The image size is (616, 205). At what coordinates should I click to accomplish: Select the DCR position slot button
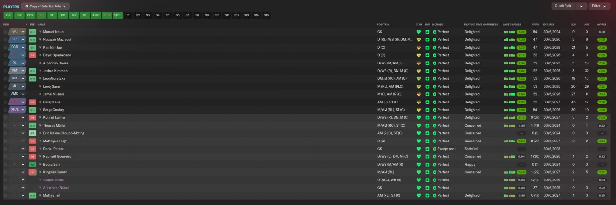click(x=30, y=15)
